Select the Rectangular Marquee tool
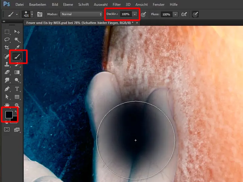This screenshot has height=182, width=243. pos(7,32)
